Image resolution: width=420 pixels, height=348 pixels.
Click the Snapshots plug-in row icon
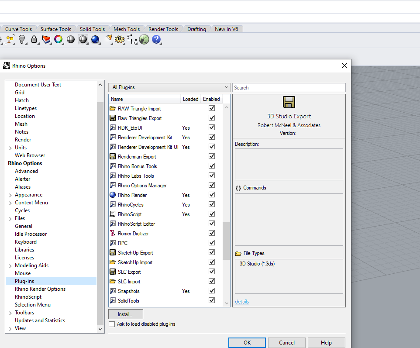113,291
